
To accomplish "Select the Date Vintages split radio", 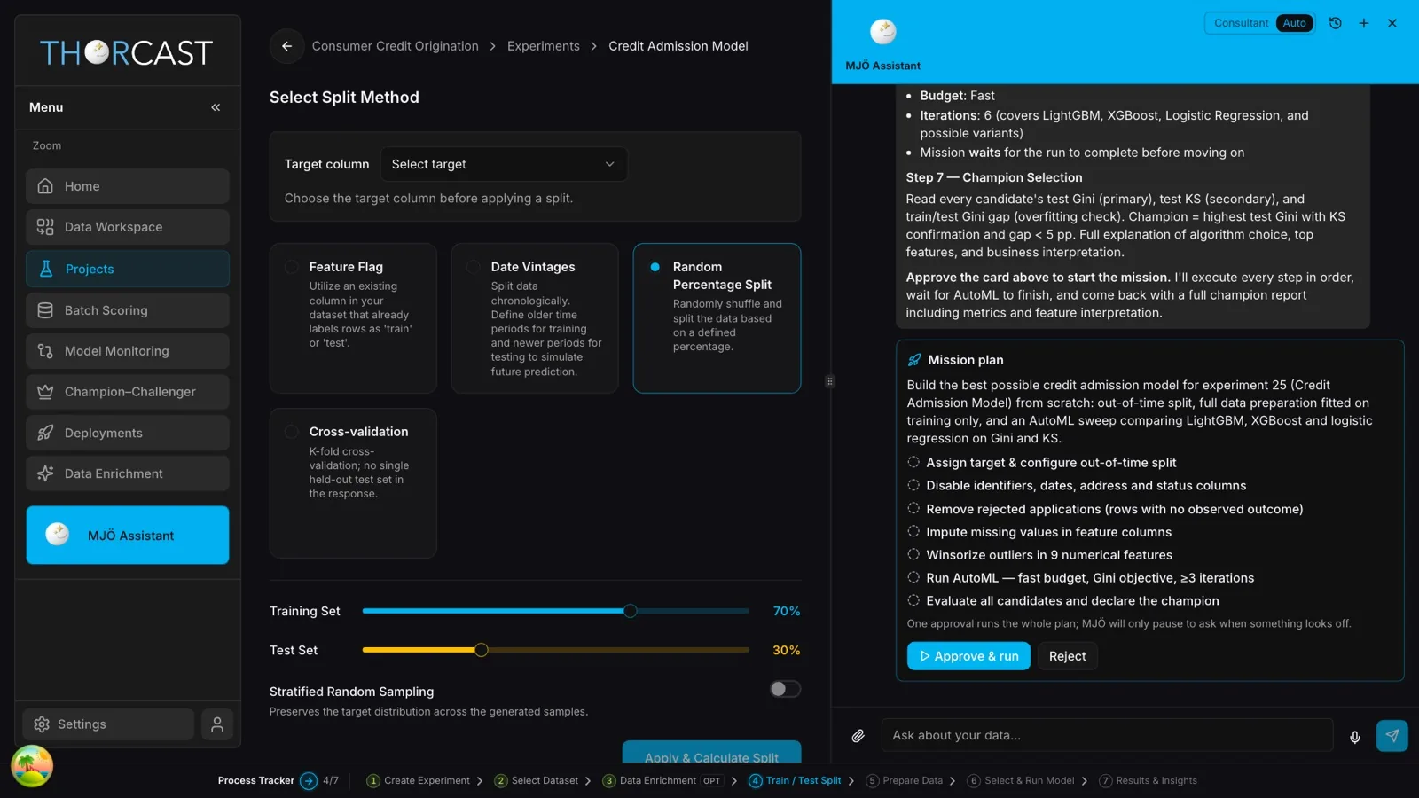I will 473,267.
